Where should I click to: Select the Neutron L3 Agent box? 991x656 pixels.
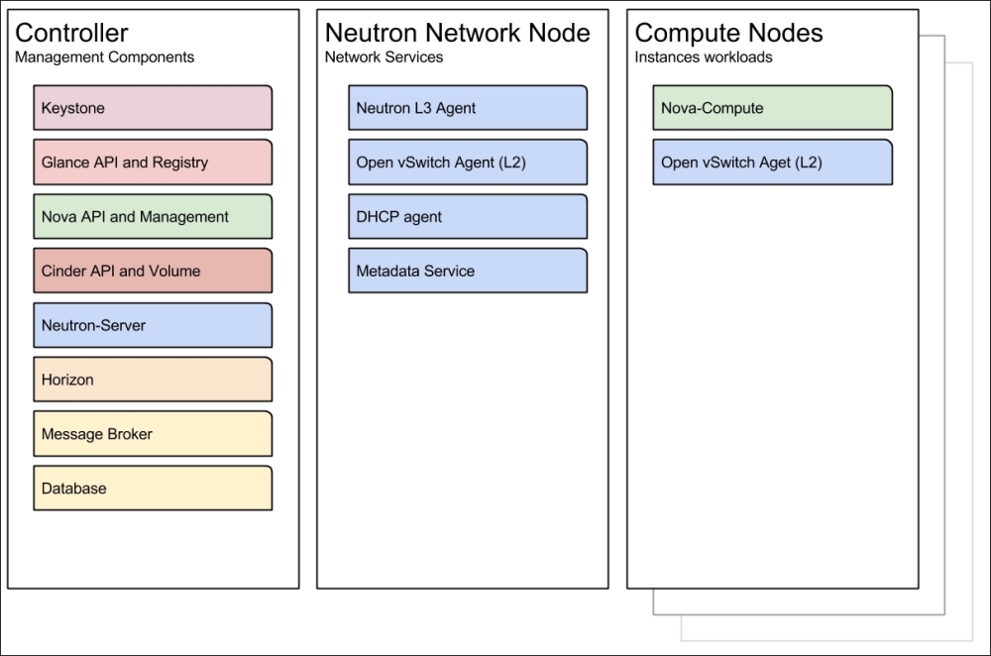point(468,108)
